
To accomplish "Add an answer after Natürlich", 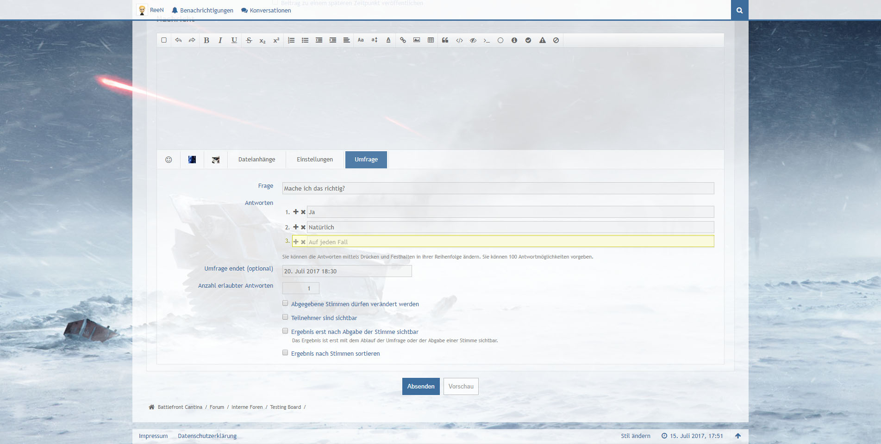I will tap(296, 227).
